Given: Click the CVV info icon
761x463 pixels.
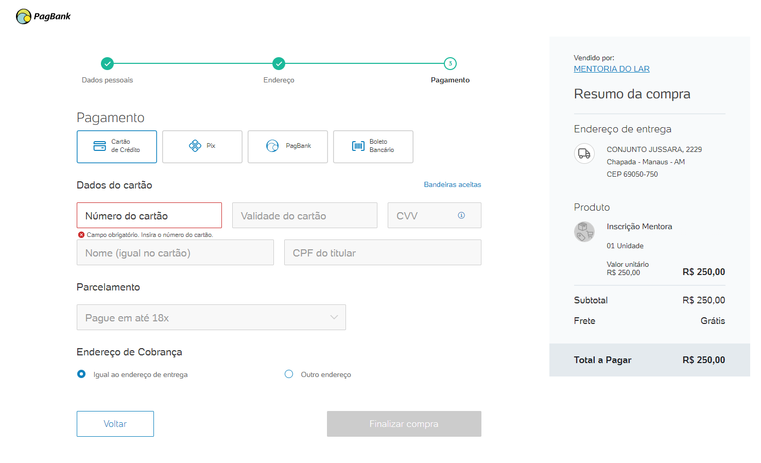Looking at the screenshot, I should coord(461,215).
